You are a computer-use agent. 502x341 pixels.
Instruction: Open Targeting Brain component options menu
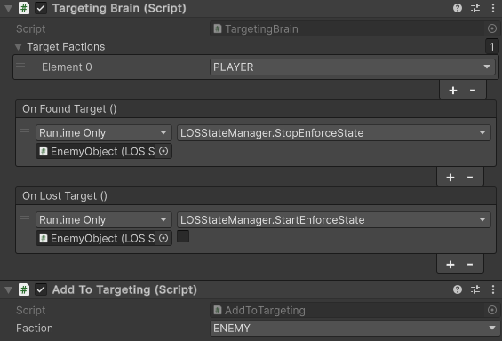pyautogui.click(x=493, y=8)
